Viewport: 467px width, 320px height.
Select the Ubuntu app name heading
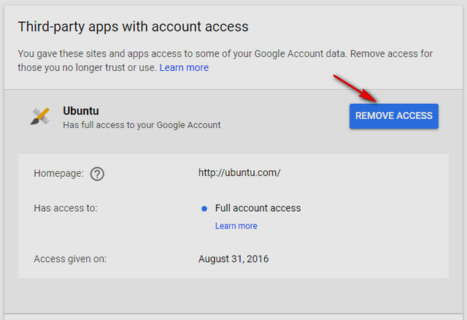click(x=81, y=111)
